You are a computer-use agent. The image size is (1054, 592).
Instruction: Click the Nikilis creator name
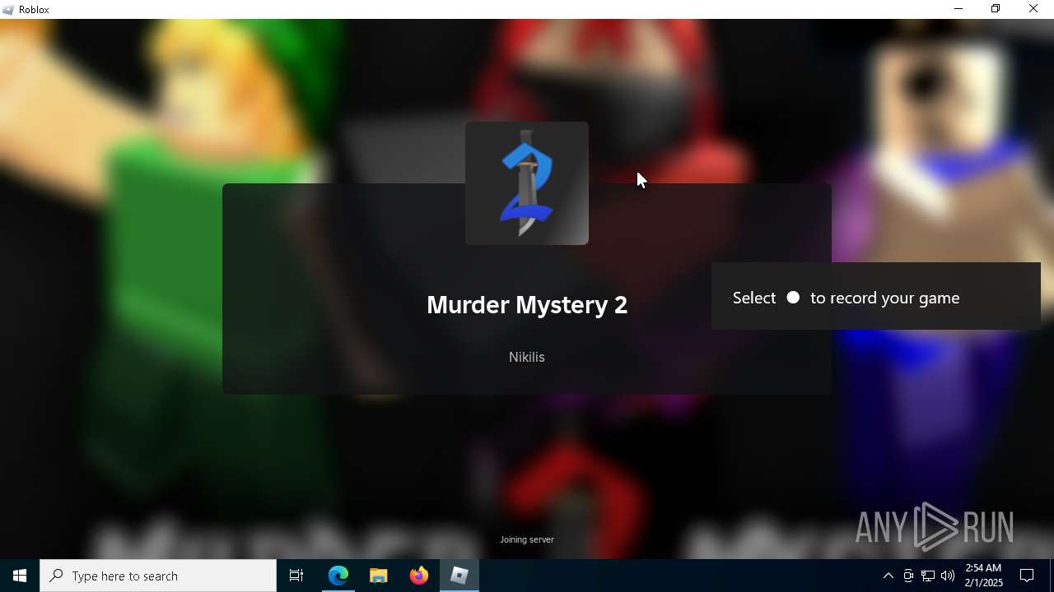pyautogui.click(x=527, y=357)
